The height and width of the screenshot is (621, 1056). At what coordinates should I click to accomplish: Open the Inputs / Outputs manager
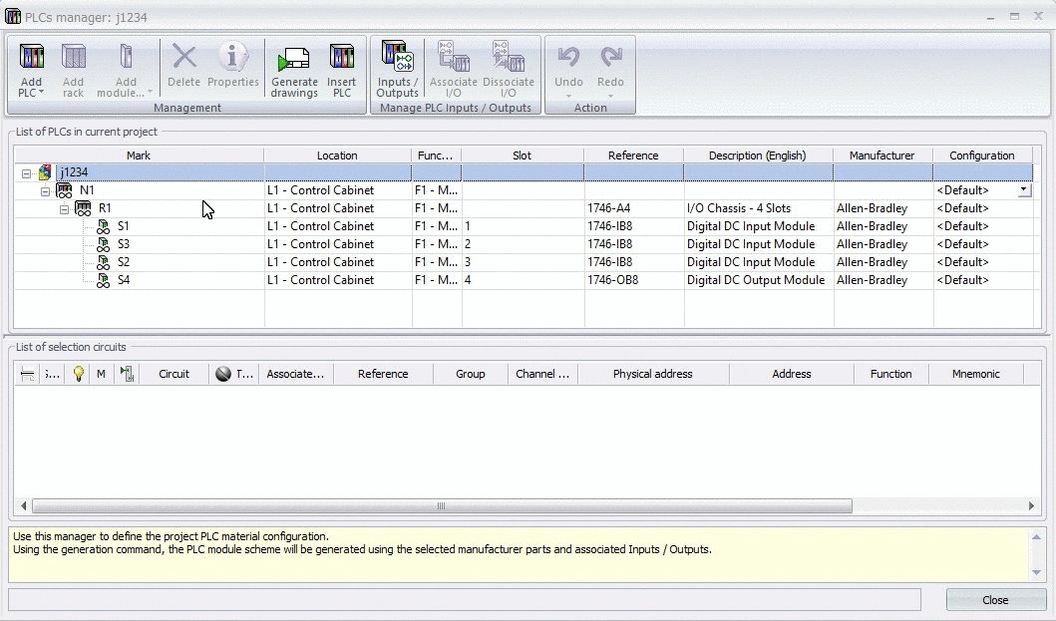pyautogui.click(x=397, y=70)
